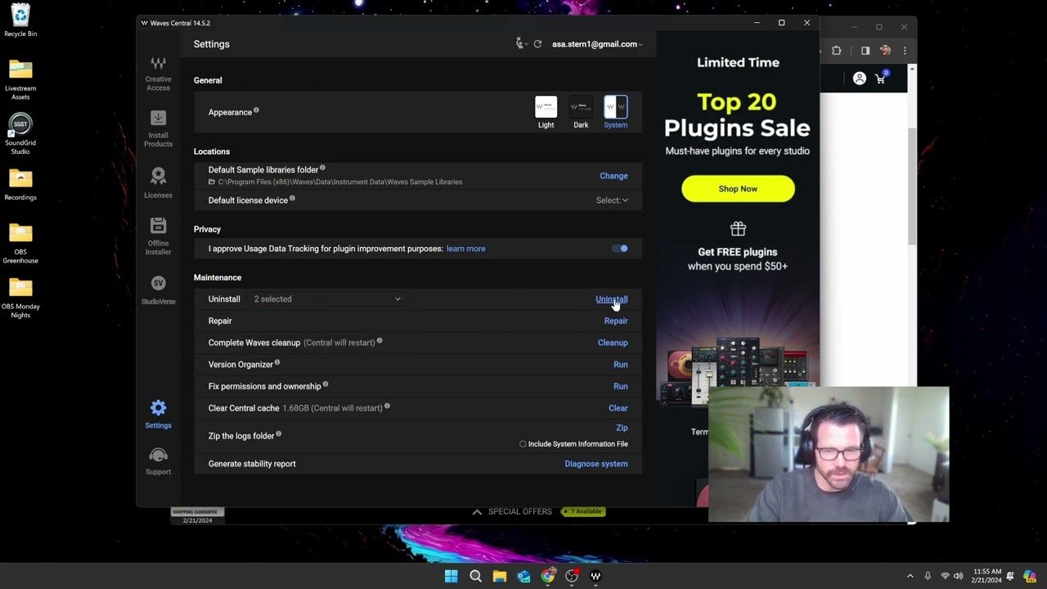Clear the Central cache
1047x589 pixels.
pyautogui.click(x=618, y=408)
